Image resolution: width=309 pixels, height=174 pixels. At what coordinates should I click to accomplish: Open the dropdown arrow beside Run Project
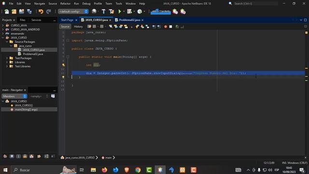click(124, 12)
